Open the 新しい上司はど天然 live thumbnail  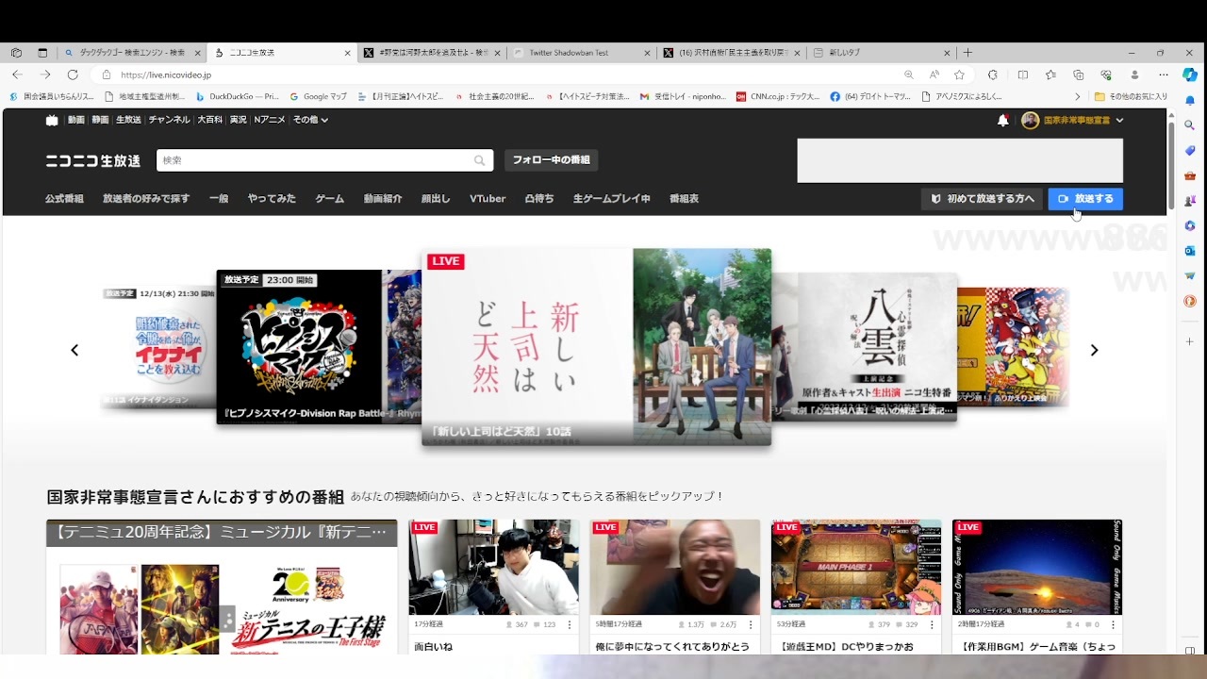coord(596,347)
